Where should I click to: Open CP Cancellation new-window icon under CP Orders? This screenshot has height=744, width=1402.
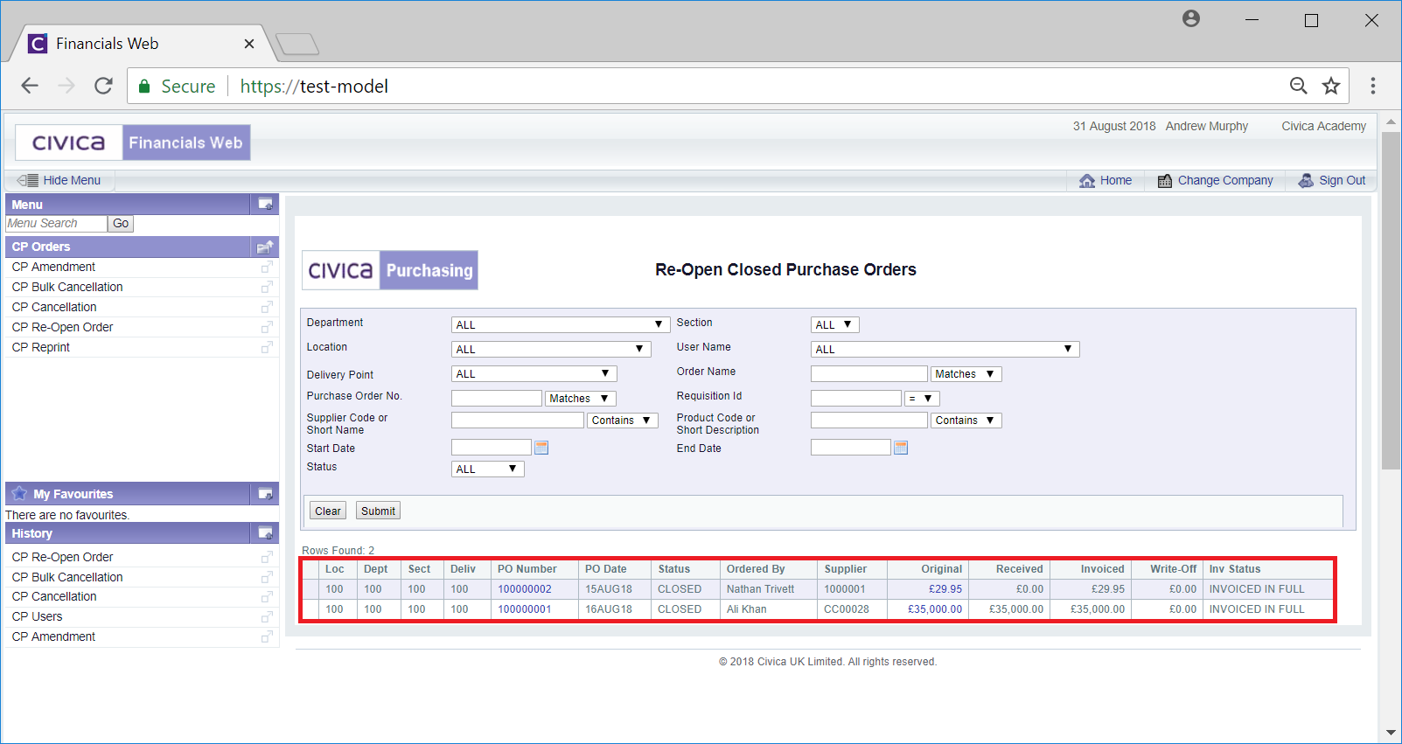click(x=267, y=307)
